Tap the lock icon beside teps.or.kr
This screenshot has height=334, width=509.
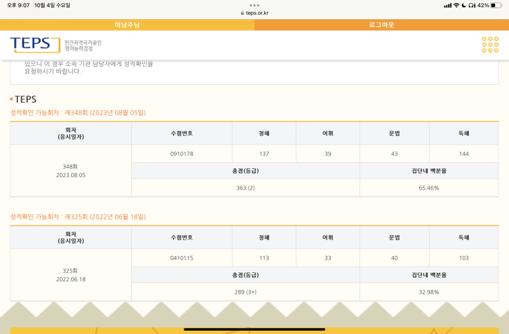[243, 13]
